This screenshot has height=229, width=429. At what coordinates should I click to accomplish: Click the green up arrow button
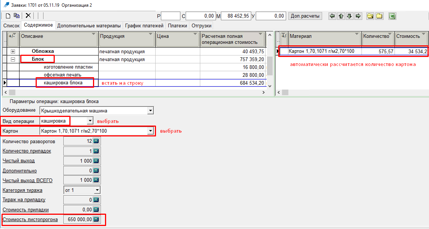(341, 16)
